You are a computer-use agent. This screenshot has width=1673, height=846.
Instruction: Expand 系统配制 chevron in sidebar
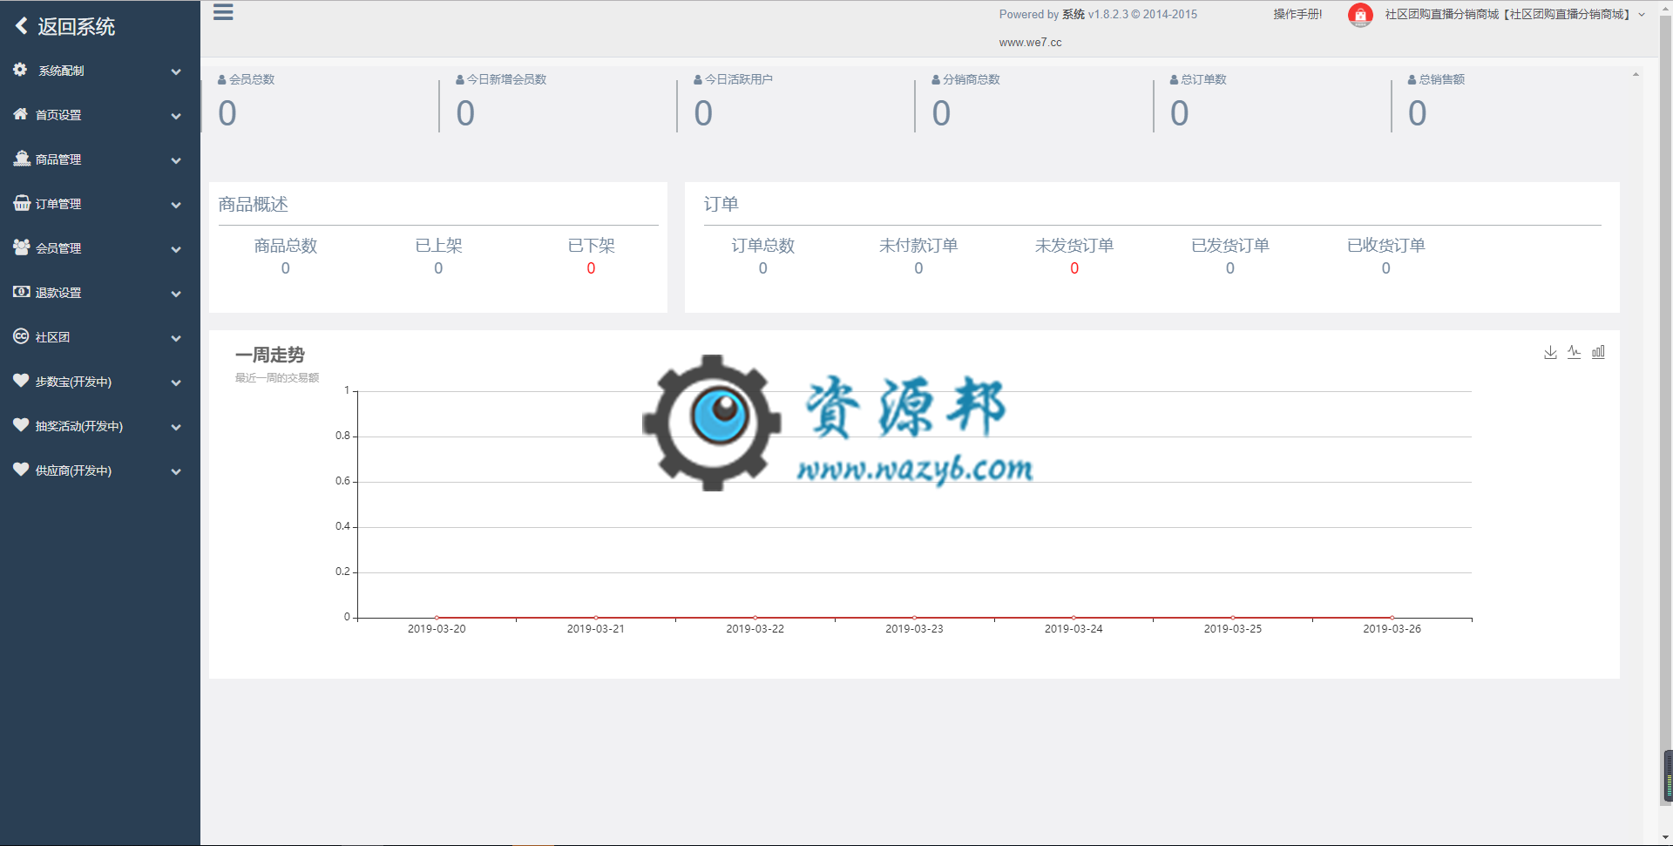tap(176, 71)
